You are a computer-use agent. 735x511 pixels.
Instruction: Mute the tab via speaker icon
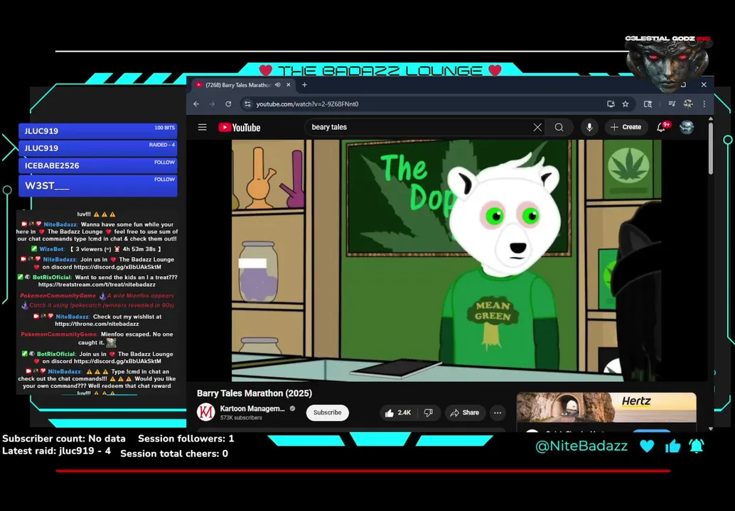[x=277, y=84]
